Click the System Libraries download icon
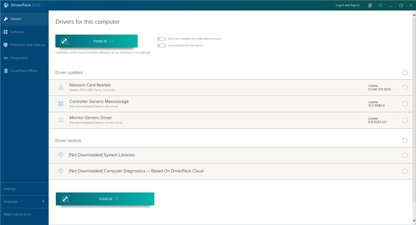Image resolution: width=416 pixels, height=225 pixels. (61, 155)
